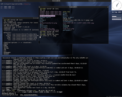Screen dimensions: 122x97
Task: Click the topmost slit gauge bar
Action: click(117, 15)
